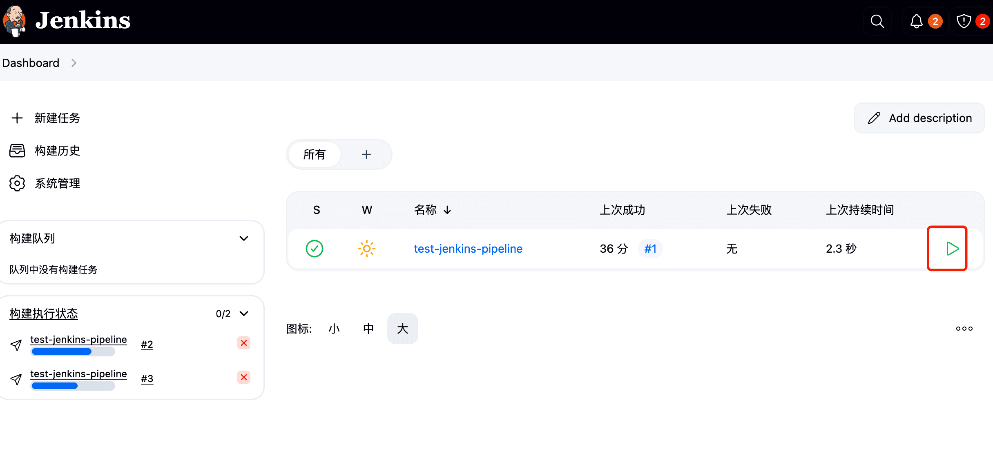Viewport: 993px width, 458px height.
Task: Open test-jenkins-pipeline executor link for #2
Action: click(x=78, y=339)
